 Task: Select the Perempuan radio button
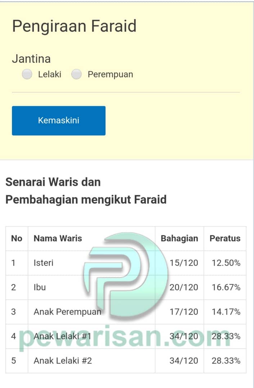(x=76, y=74)
